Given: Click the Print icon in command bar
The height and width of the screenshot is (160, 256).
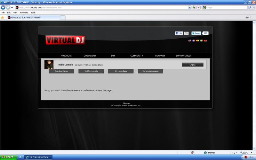Looking at the screenshot, I should pos(247,17).
